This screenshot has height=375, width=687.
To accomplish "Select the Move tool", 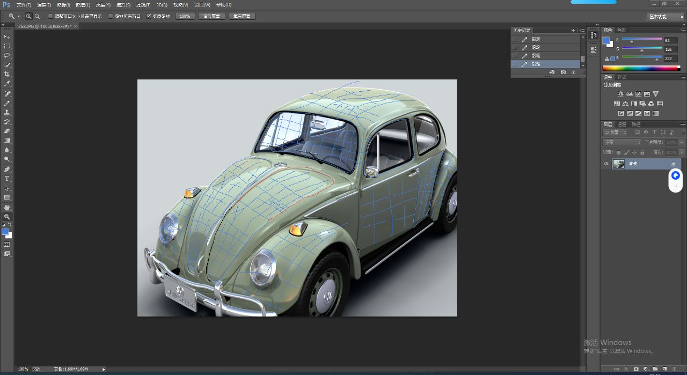I will coord(7,36).
